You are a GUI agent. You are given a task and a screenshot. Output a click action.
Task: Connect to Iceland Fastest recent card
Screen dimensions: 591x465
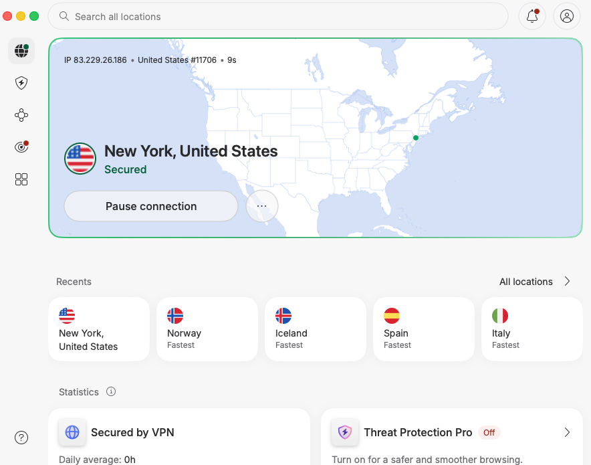pyautogui.click(x=316, y=329)
